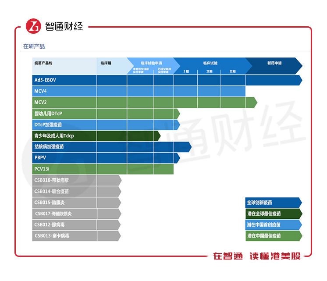Click the III期 phase label
The height and width of the screenshot is (281, 327).
[232, 71]
